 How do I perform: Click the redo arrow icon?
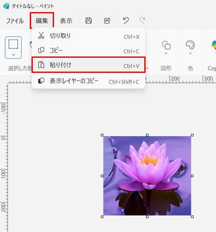[x=142, y=20]
